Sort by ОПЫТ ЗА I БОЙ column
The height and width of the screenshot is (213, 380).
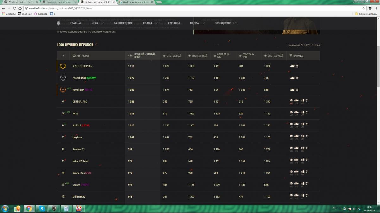click(x=173, y=56)
